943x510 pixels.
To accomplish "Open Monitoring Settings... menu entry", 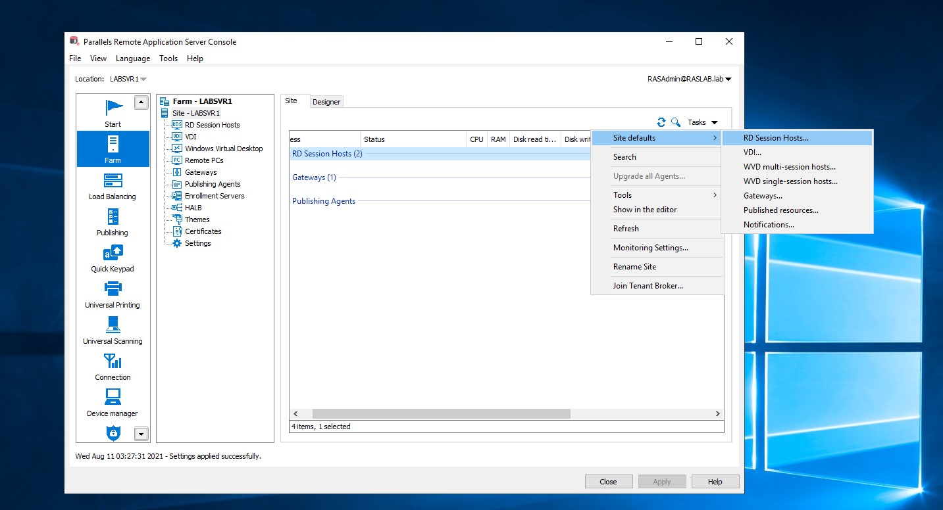I will point(656,248).
